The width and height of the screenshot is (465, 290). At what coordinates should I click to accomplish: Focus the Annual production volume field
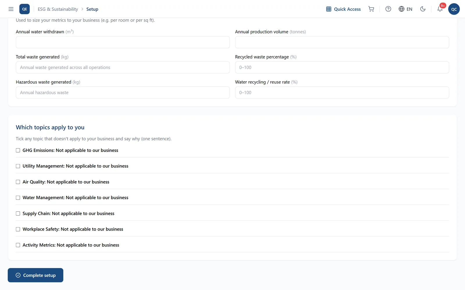tap(342, 42)
